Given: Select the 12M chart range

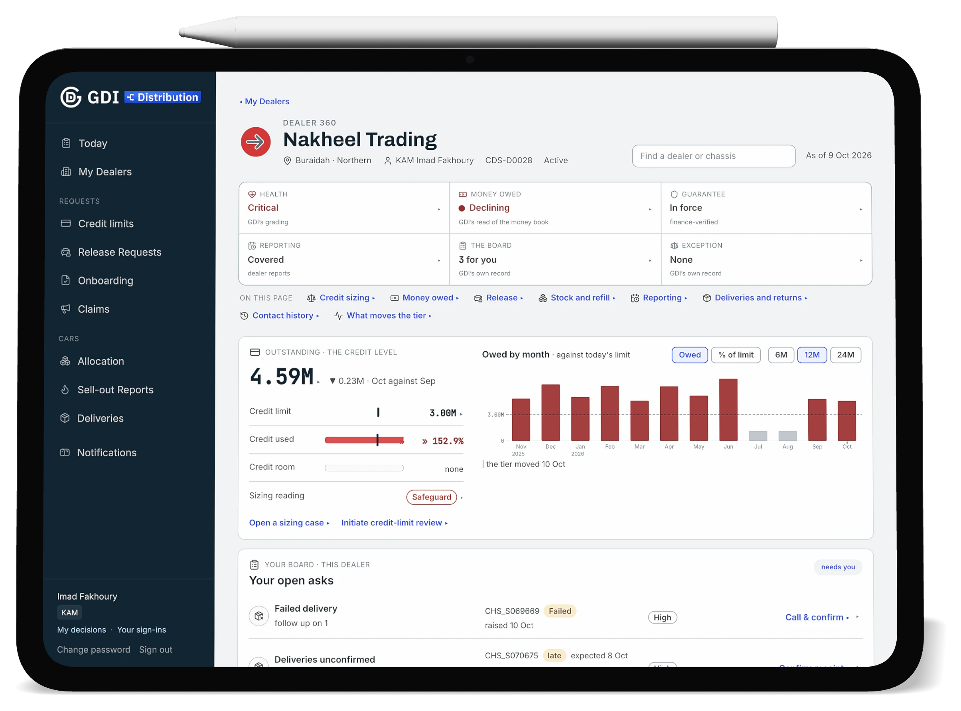Looking at the screenshot, I should pyautogui.click(x=812, y=355).
